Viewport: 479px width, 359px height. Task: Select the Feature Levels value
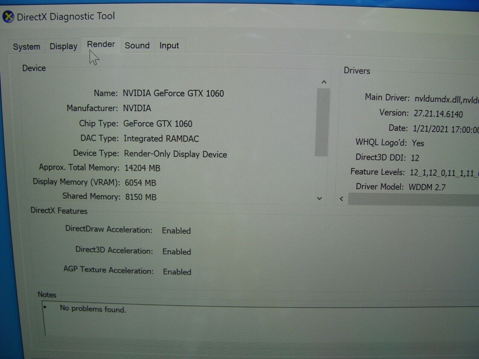coord(444,173)
